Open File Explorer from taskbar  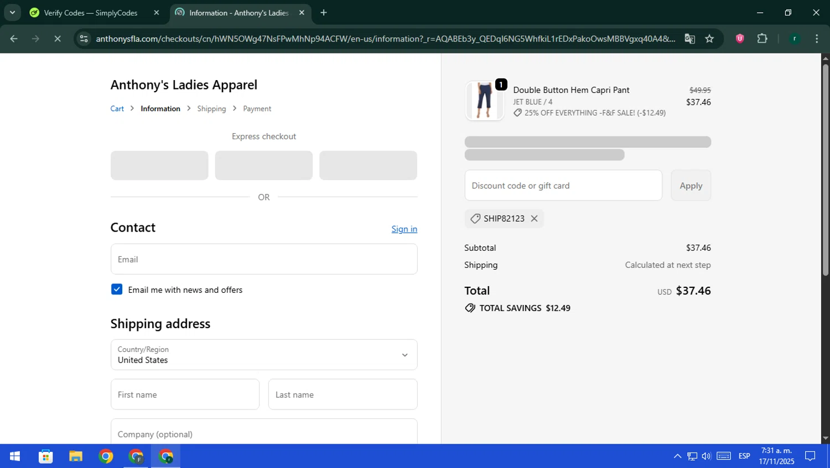(76, 456)
